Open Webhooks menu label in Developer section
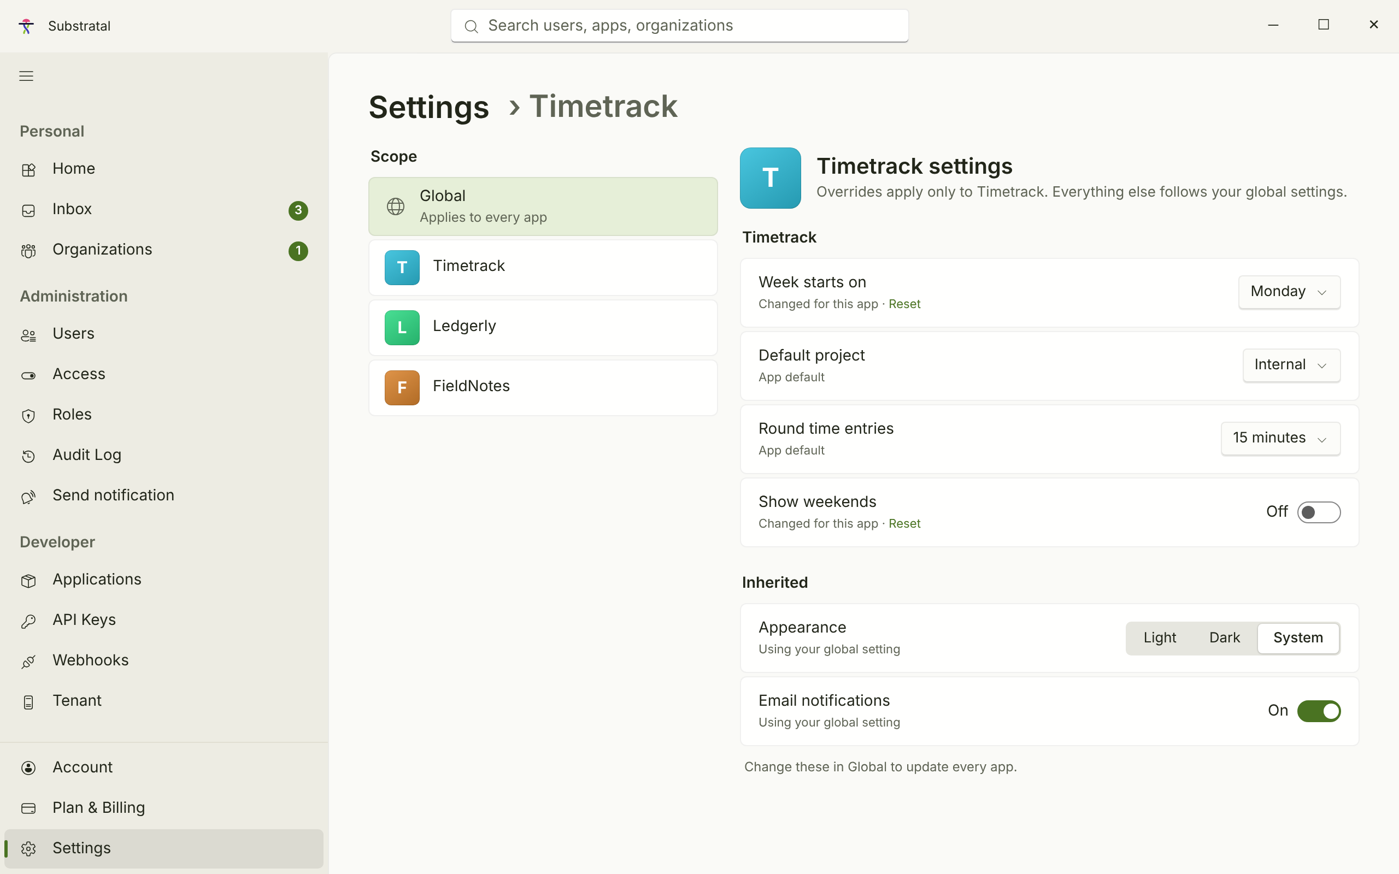Screen dimensions: 1399x874 (91, 660)
